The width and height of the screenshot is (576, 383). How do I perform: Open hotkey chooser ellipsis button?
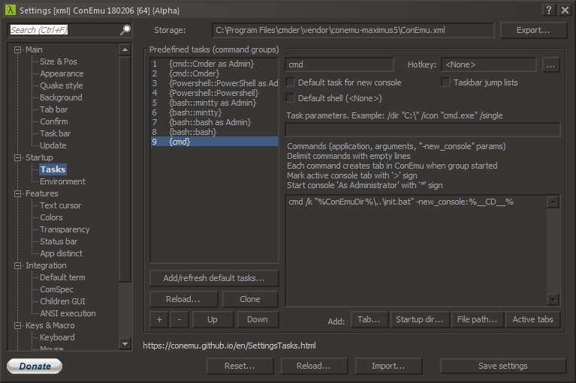pos(550,65)
